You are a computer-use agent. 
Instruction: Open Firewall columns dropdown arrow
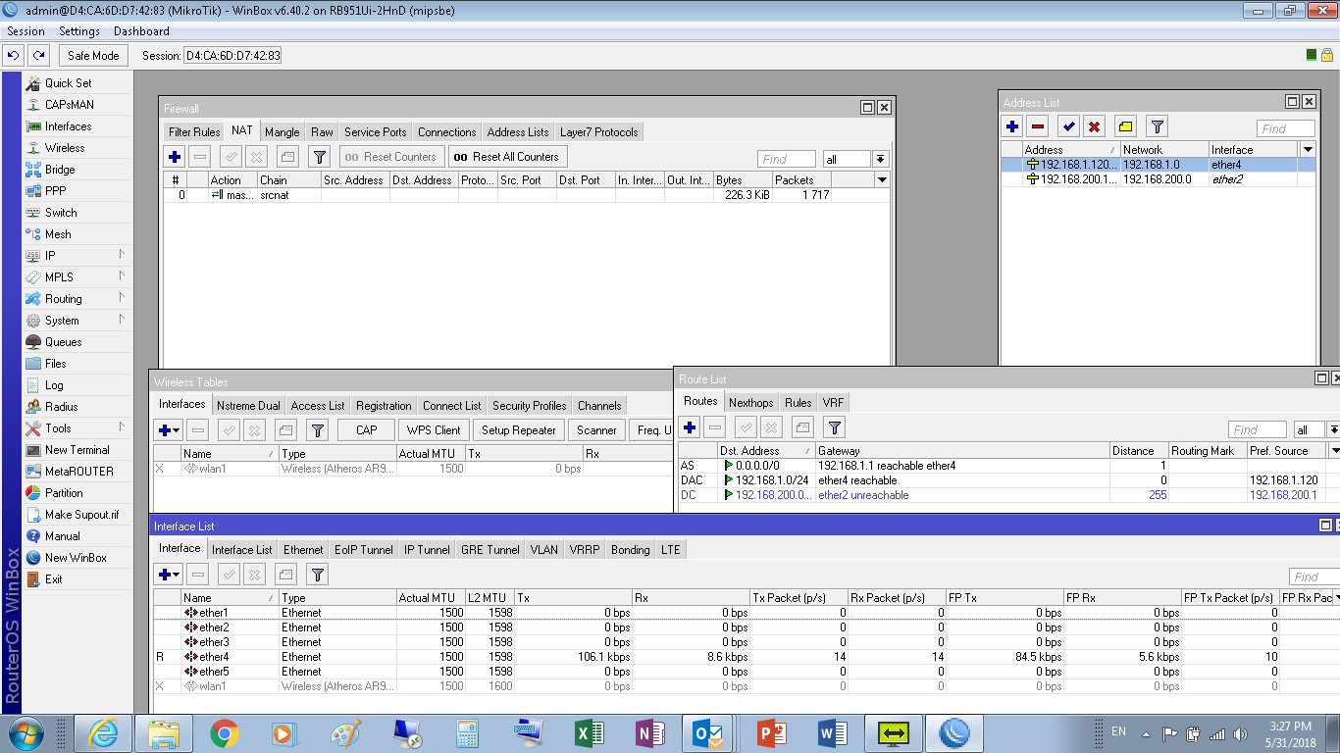(x=882, y=180)
